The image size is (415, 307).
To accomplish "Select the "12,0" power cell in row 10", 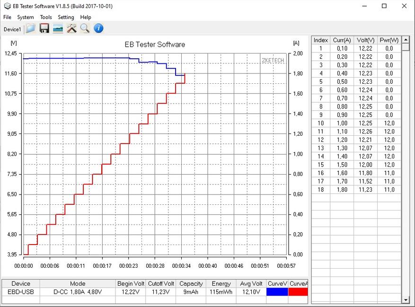I will (x=389, y=123).
